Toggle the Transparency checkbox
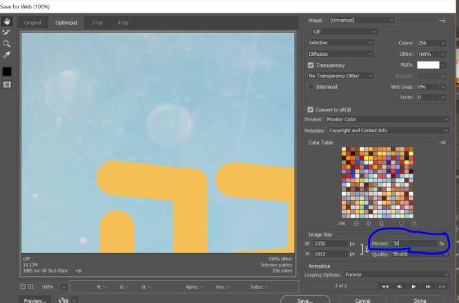The height and width of the screenshot is (303, 459). pos(311,65)
